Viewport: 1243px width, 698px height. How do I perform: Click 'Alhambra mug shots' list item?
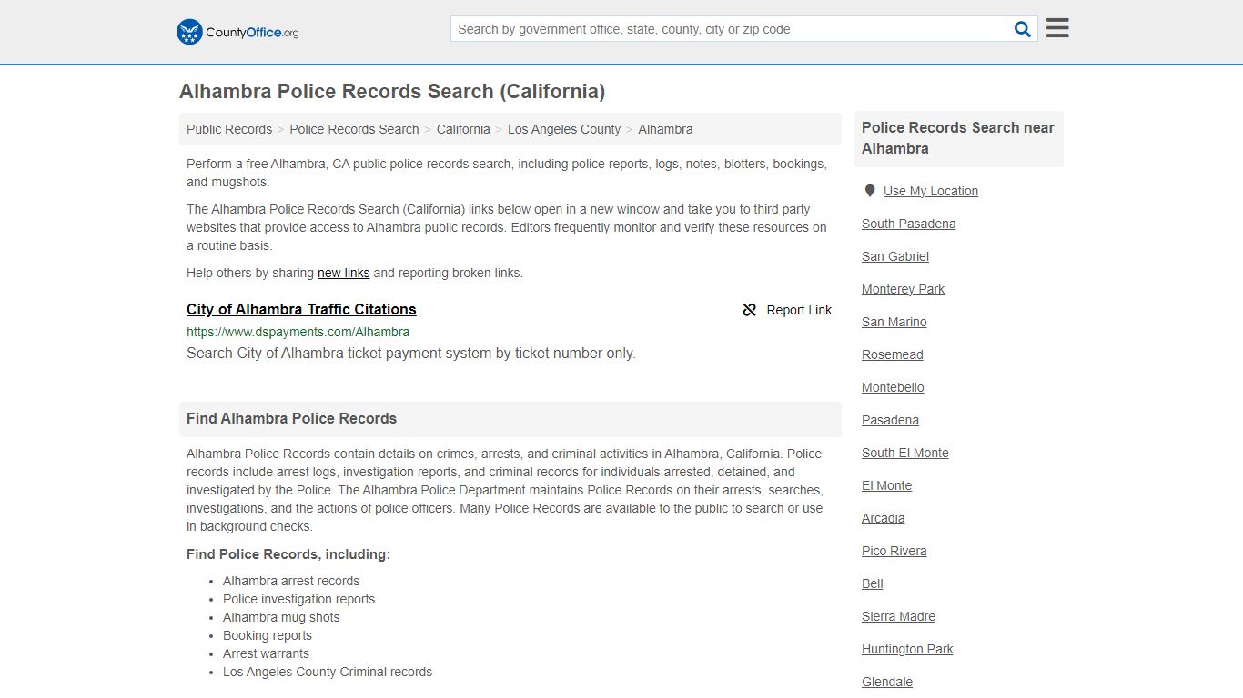point(281,617)
